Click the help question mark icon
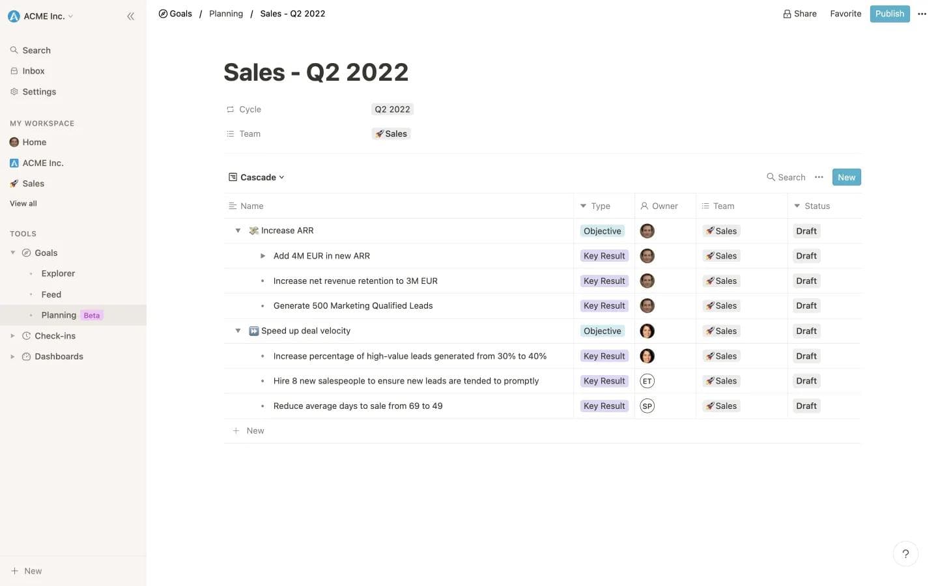The image size is (938, 586). coord(905,553)
